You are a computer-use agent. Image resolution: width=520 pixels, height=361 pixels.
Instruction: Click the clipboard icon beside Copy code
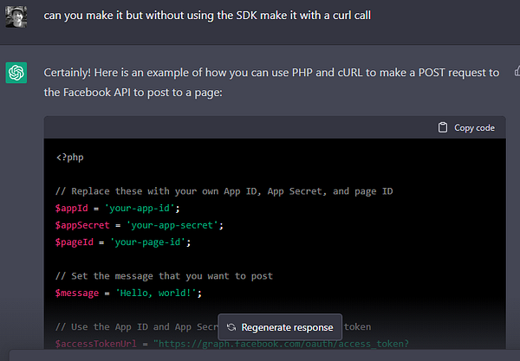443,127
